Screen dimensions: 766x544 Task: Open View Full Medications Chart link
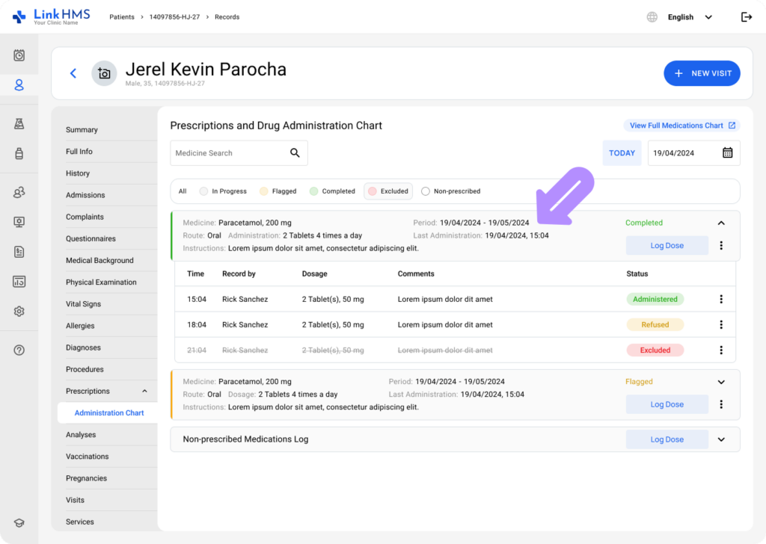tap(682, 126)
